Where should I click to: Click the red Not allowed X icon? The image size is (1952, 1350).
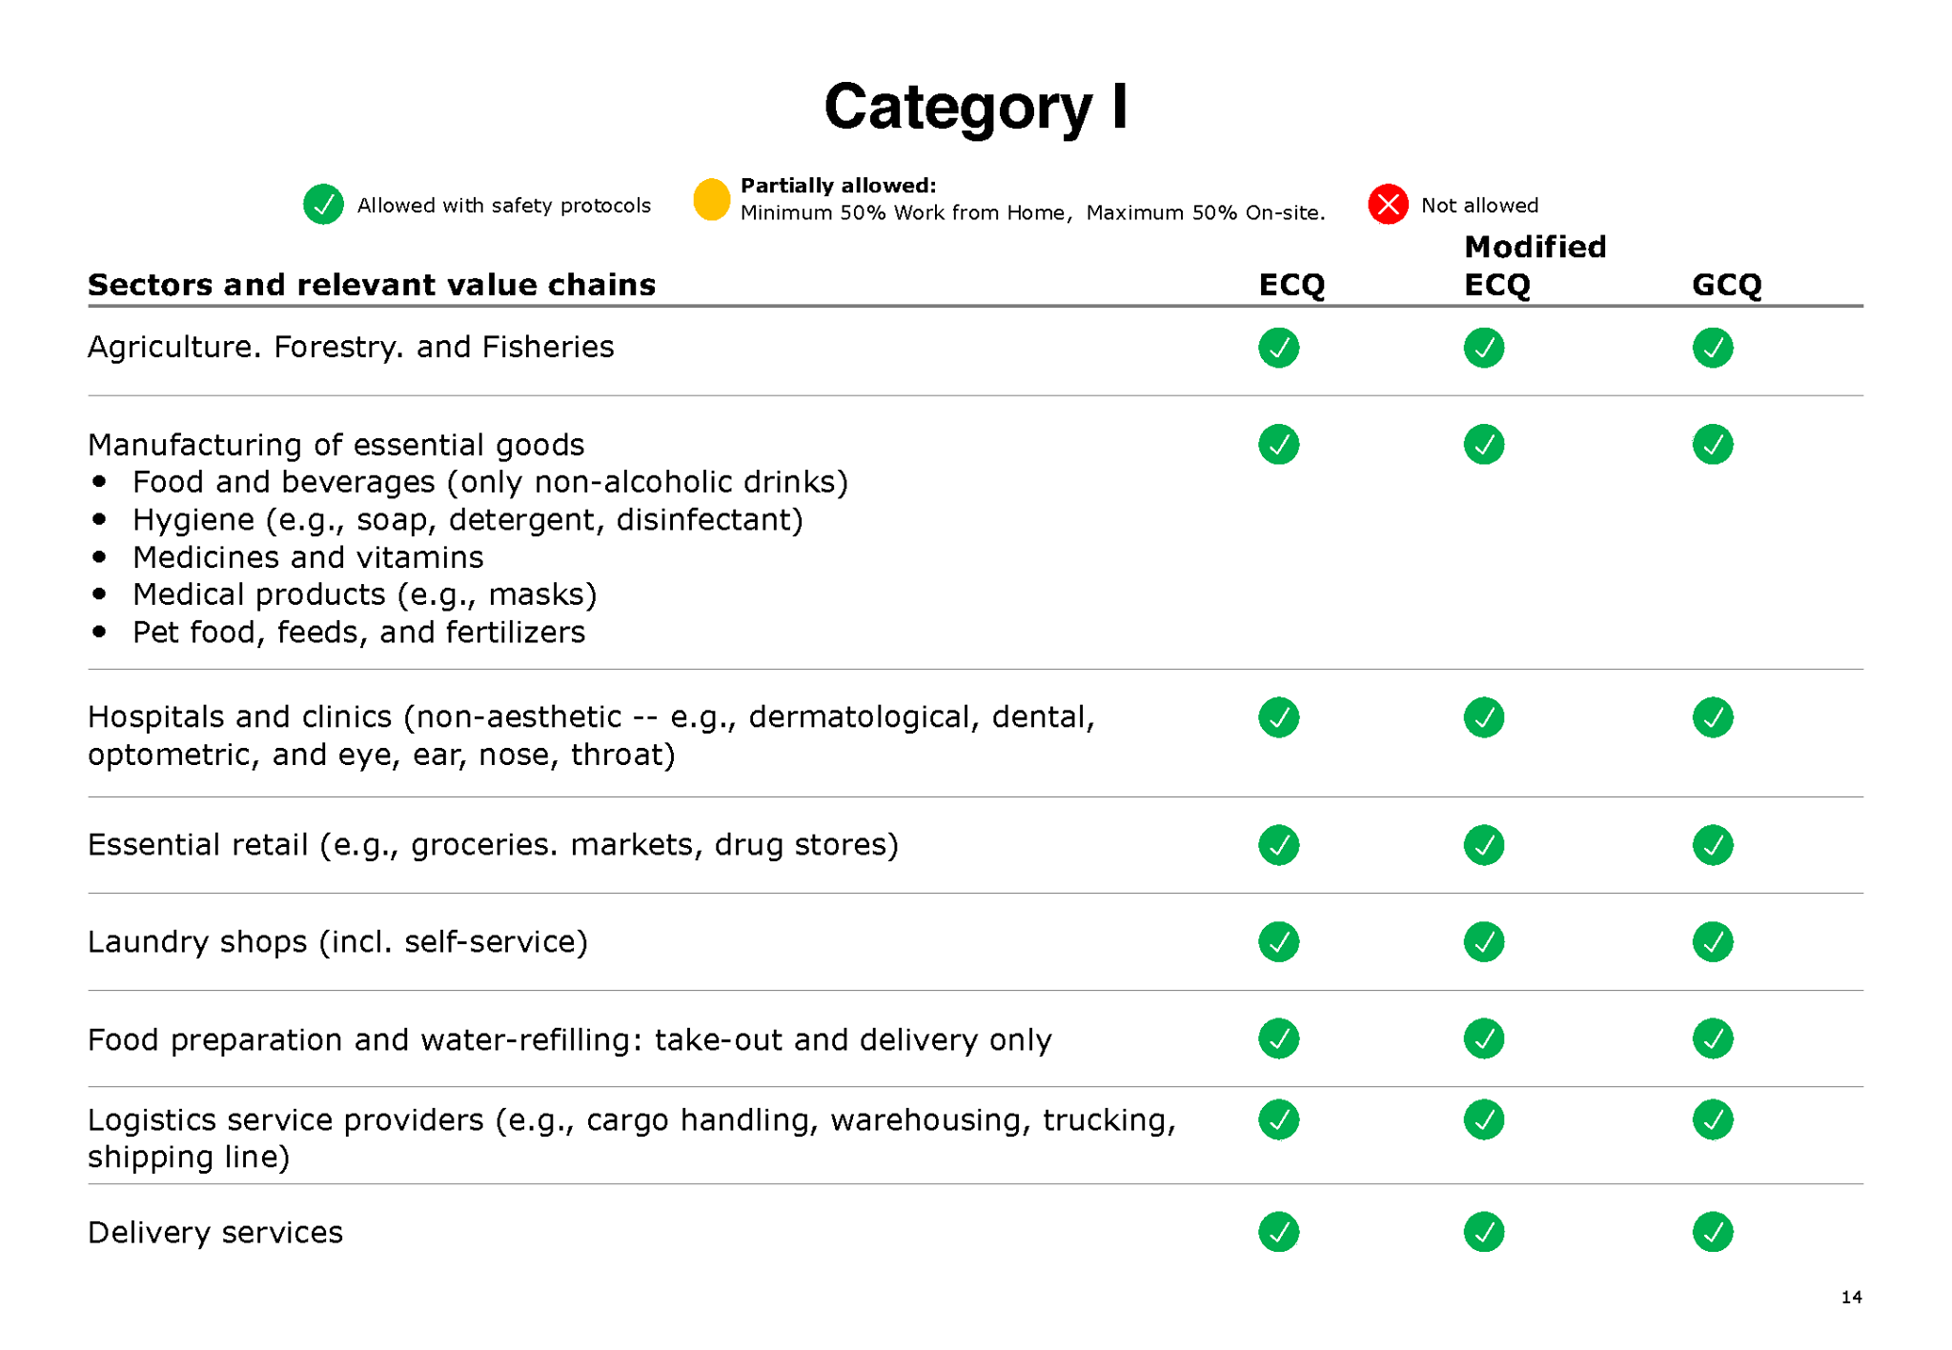tap(1388, 204)
